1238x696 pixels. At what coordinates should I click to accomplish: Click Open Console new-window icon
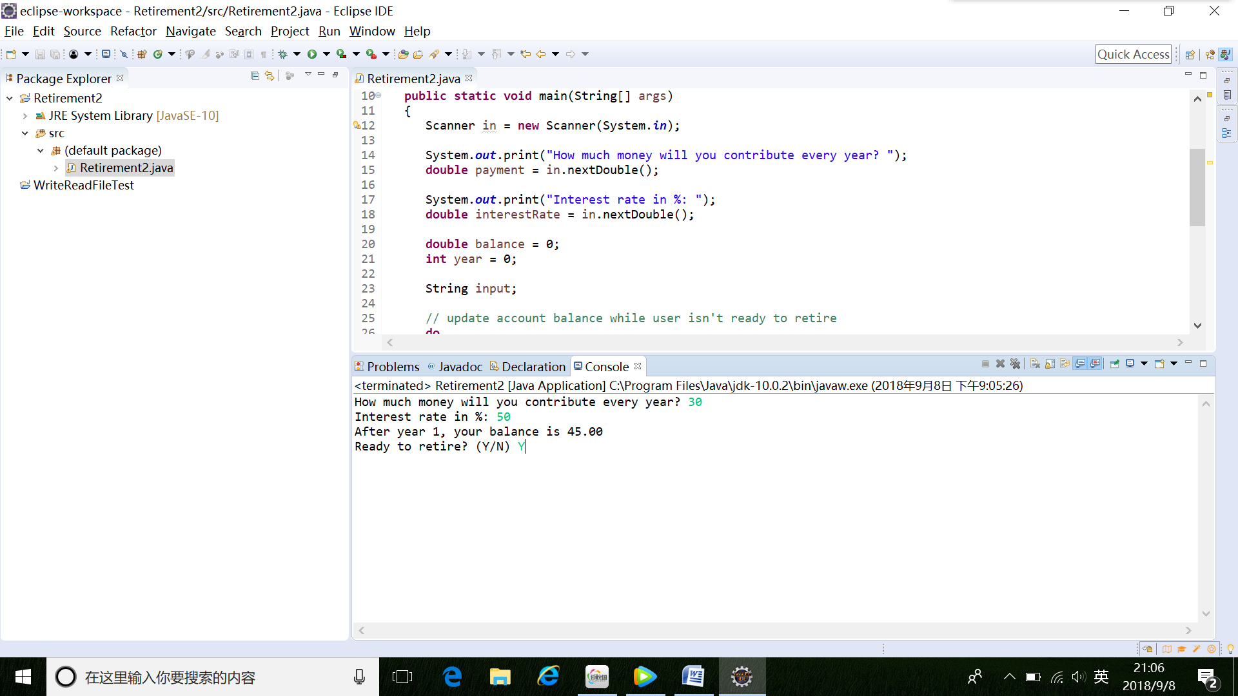[1159, 364]
